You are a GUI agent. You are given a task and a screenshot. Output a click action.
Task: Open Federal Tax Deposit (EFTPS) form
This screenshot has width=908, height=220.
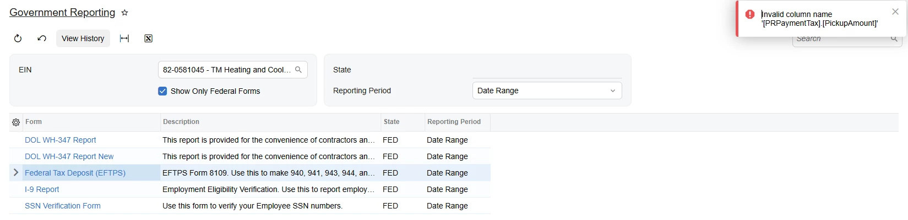[x=75, y=173]
